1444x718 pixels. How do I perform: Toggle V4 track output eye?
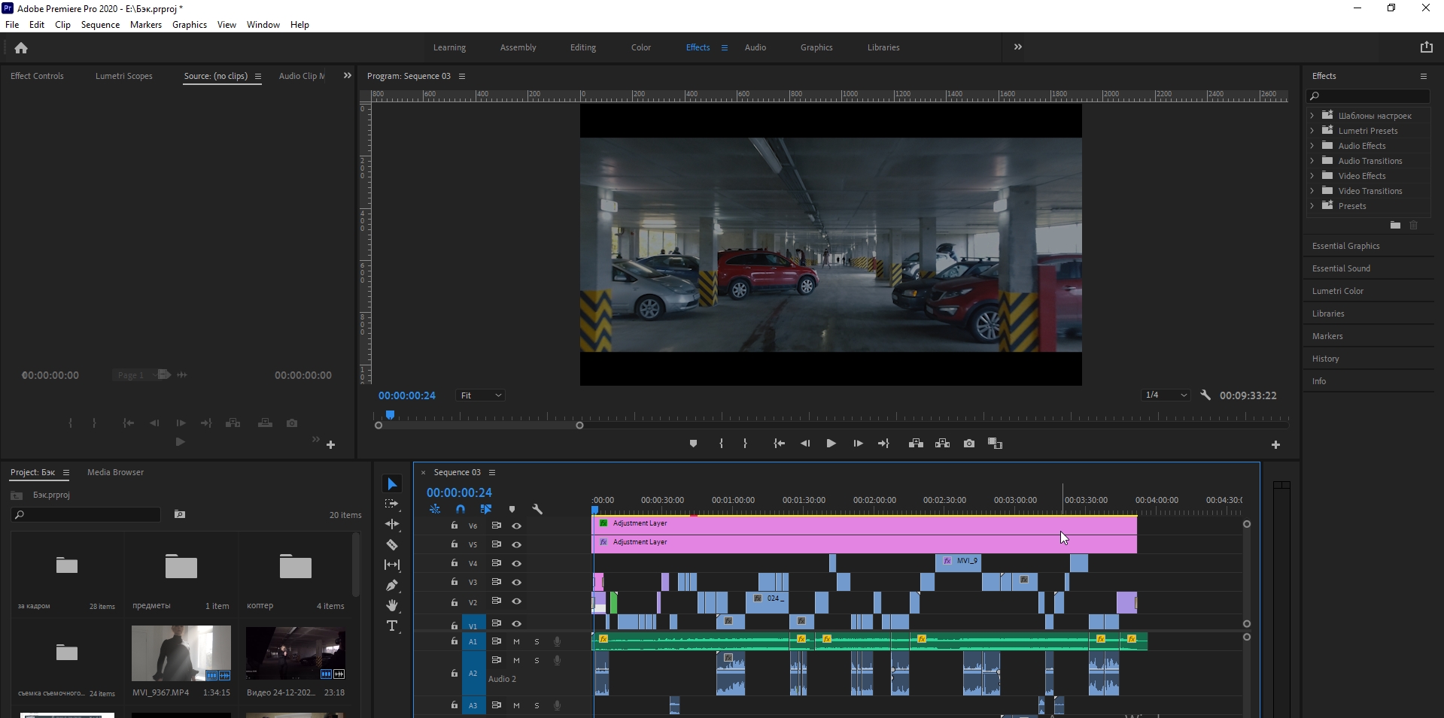tap(516, 563)
